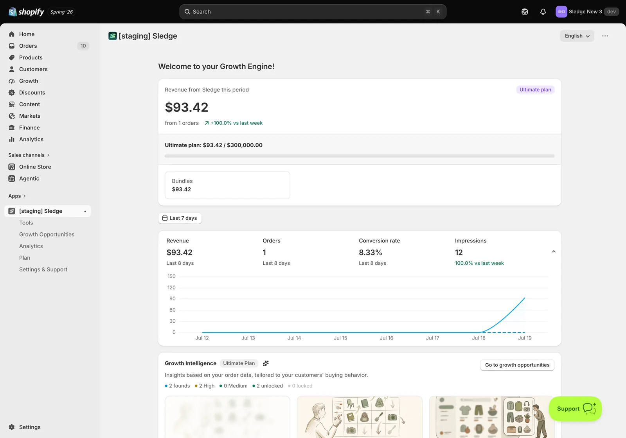This screenshot has width=626, height=438.
Task: Select the Orders metric
Action: [x=276, y=252]
